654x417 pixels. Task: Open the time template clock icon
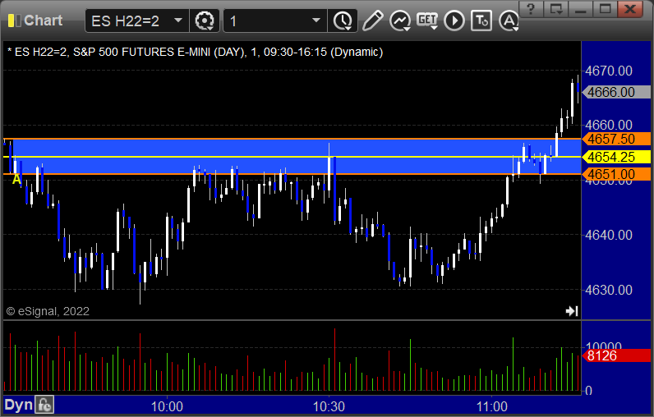pyautogui.click(x=343, y=21)
